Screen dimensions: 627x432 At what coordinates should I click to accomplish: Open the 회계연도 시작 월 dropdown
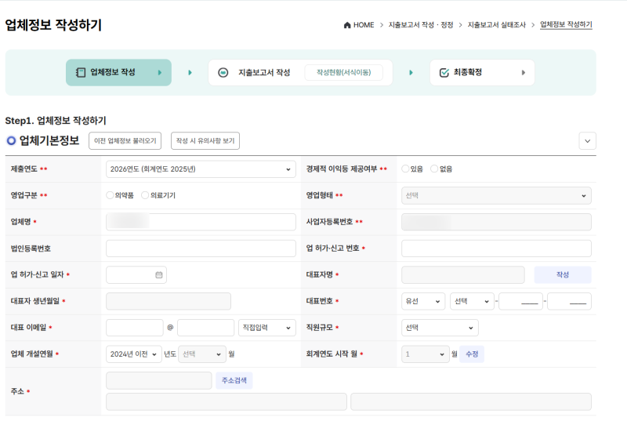[426, 354]
